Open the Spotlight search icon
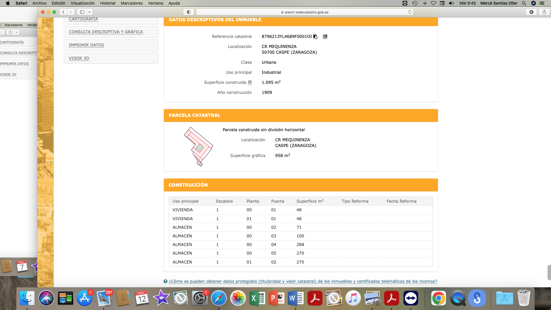The image size is (551, 310). click(x=524, y=3)
